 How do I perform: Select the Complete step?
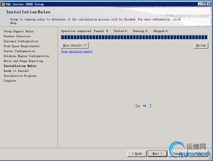click(x=10, y=81)
